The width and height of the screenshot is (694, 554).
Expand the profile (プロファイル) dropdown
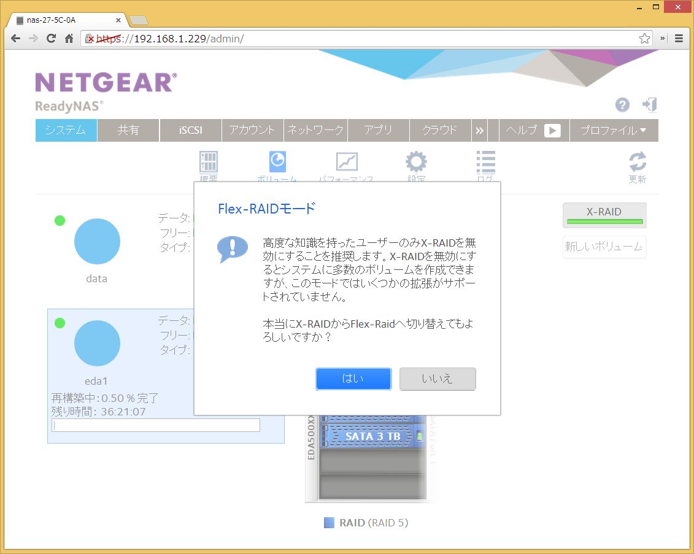(614, 130)
